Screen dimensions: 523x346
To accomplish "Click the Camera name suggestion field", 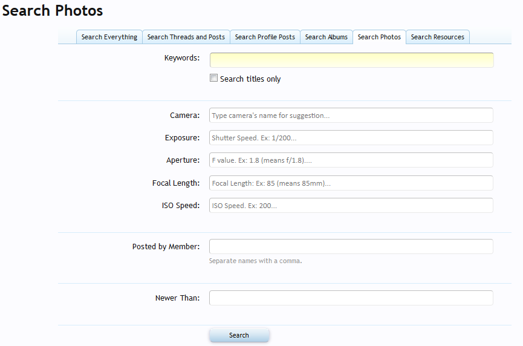I will [x=351, y=116].
